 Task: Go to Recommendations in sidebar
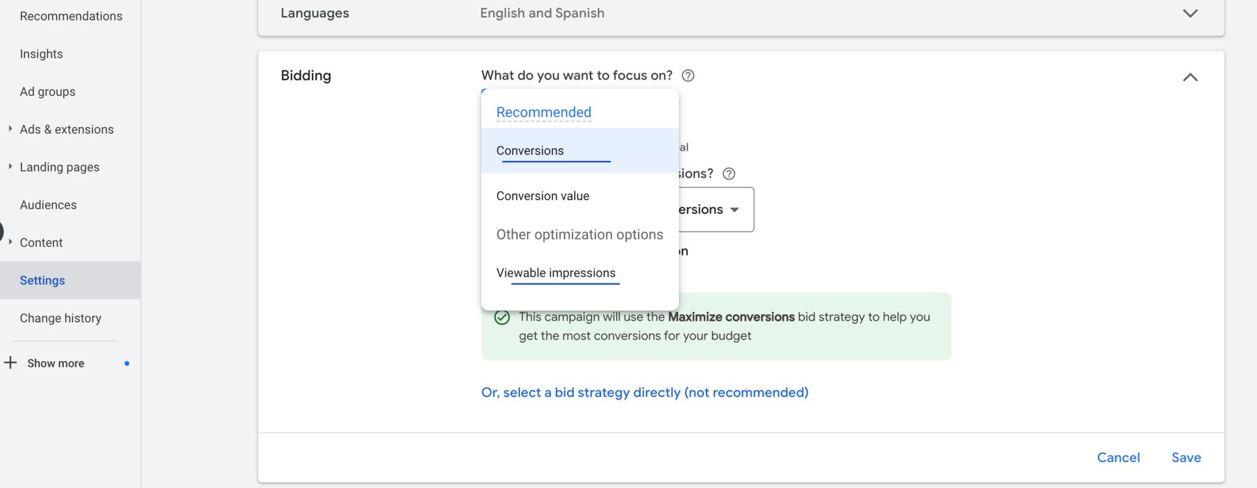[x=71, y=16]
